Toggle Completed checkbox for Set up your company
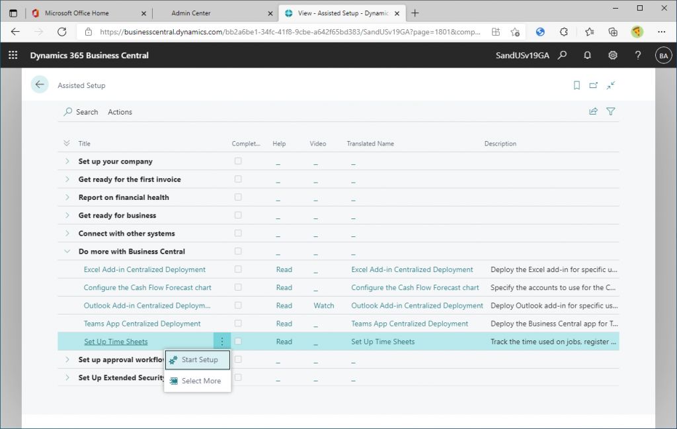677x429 pixels. [238, 161]
